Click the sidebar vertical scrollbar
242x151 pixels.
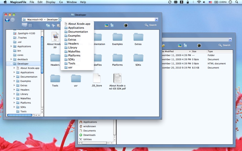click(x=42, y=54)
